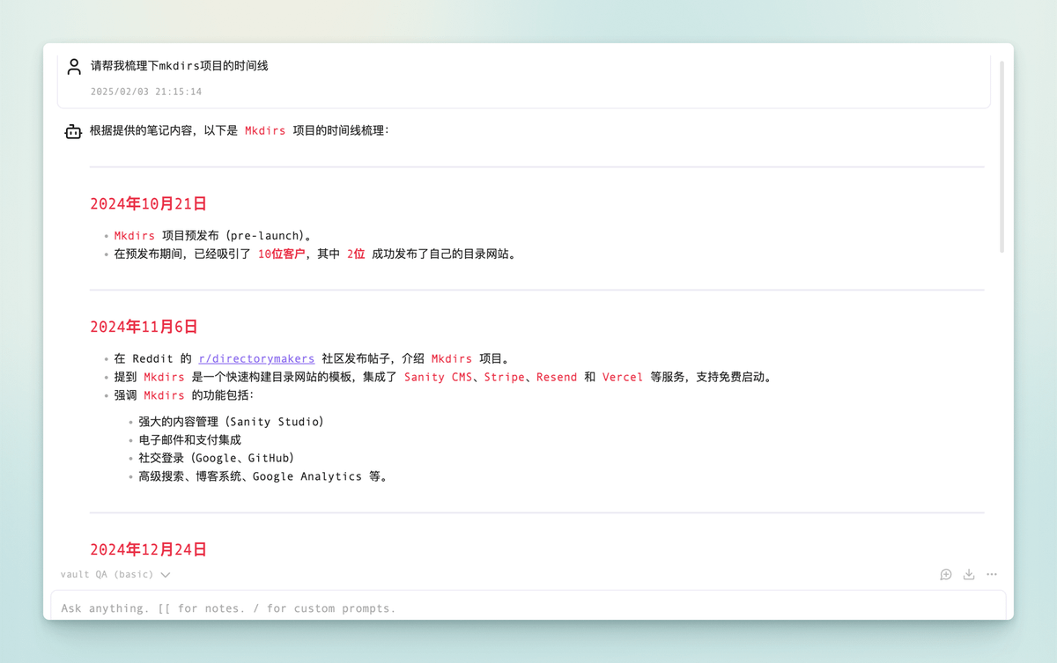This screenshot has height=663, width=1057.
Task: Click the 2025/02/03 21:15:14 timestamp
Action: [x=146, y=92]
